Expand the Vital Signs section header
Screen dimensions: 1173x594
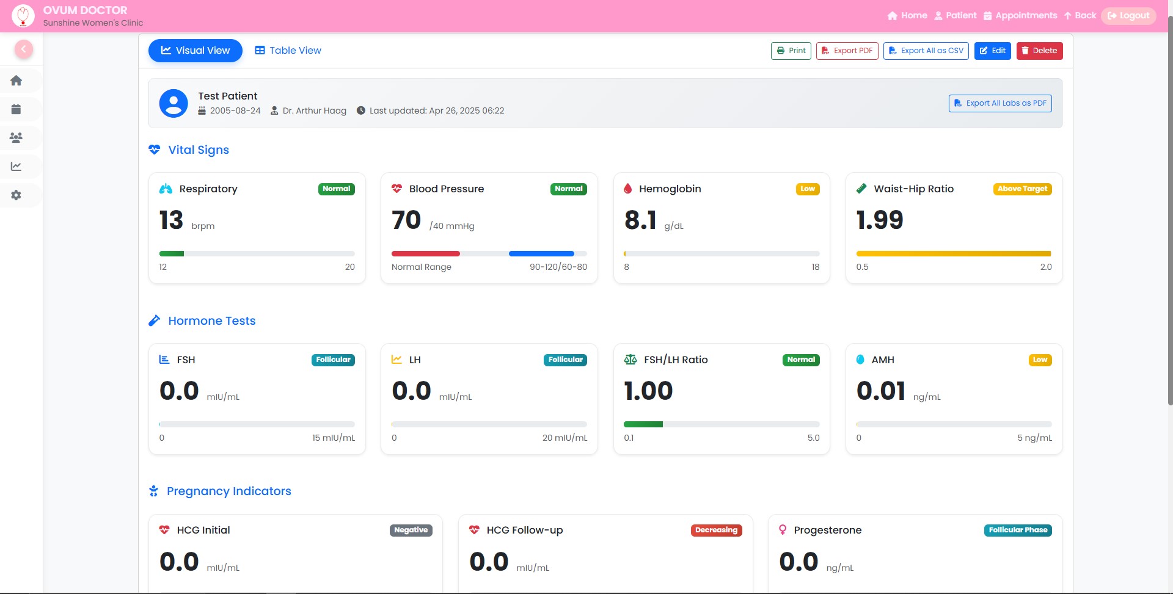tap(188, 150)
